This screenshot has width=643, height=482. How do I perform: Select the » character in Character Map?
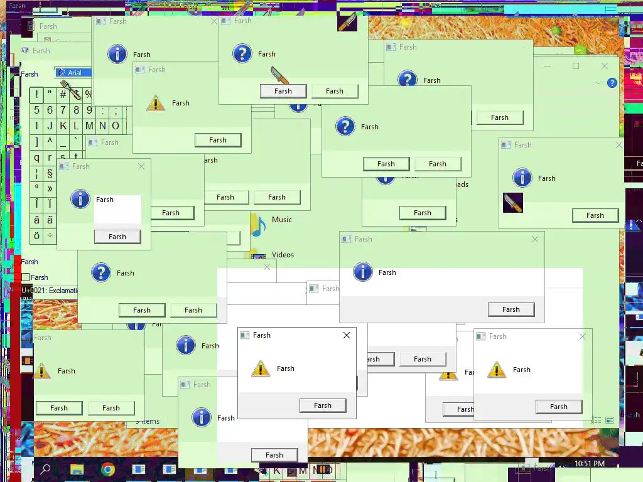pos(50,188)
